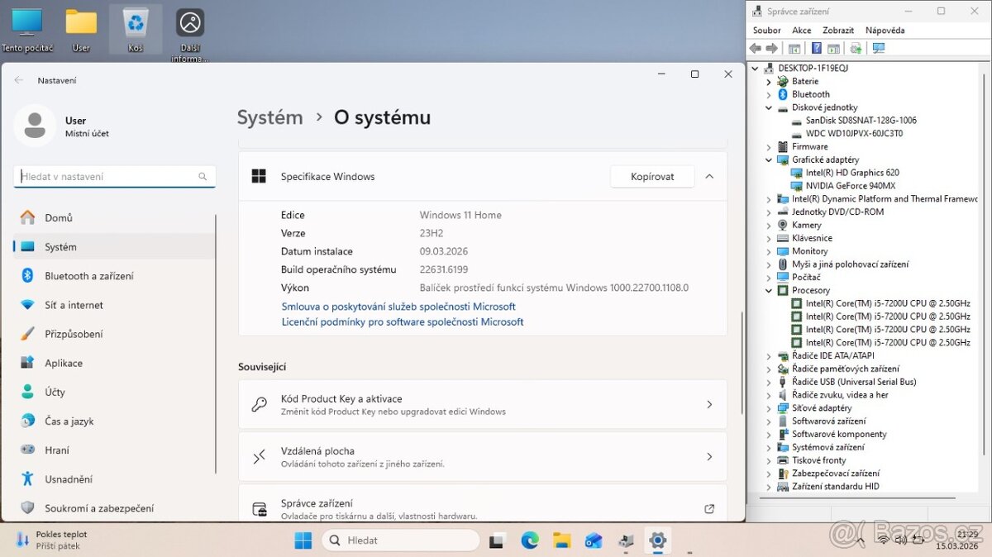Collapse the Specifikace Windows section
Image resolution: width=992 pixels, height=557 pixels.
click(709, 176)
